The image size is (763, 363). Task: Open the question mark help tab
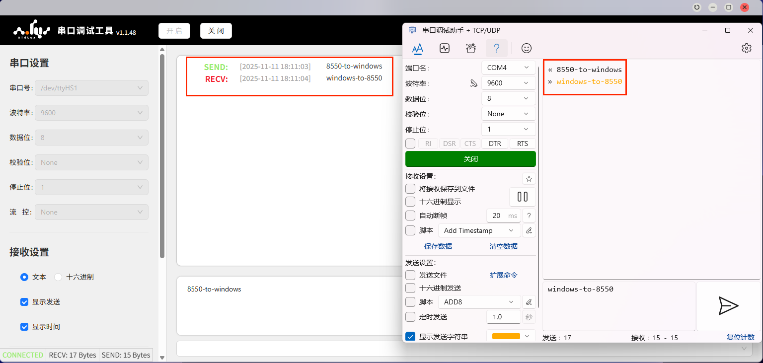tap(496, 48)
